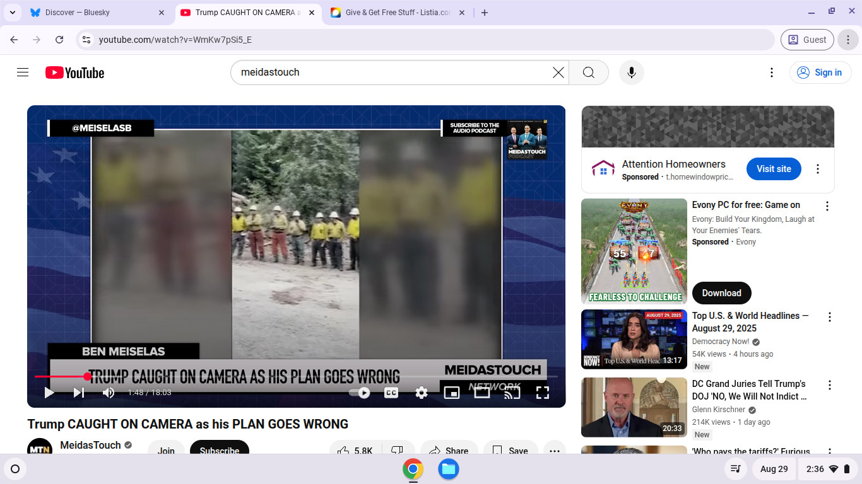Open the system status tray clock
Viewport: 862px width, 484px height.
click(x=828, y=469)
